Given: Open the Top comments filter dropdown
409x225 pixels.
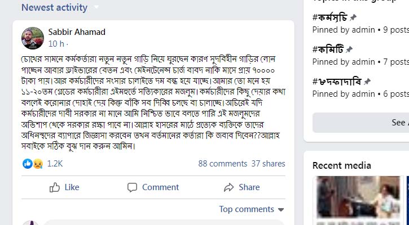Looking at the screenshot, I should (251, 209).
